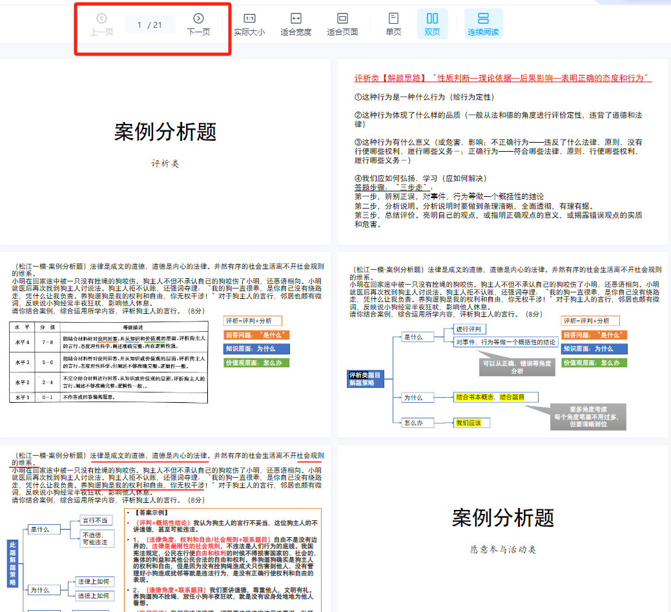Image resolution: width=671 pixels, height=612 pixels.
Task: Toggle continuous reading 连续阅读
Action: 483,24
